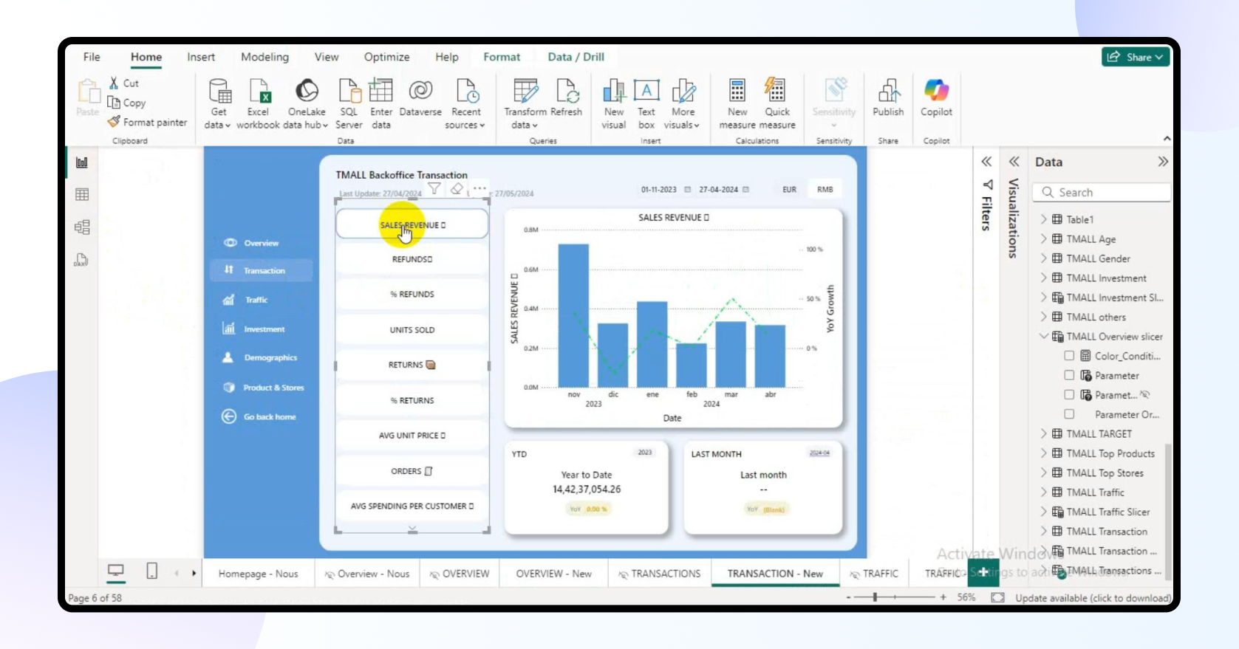Open the Optimize ribbon tab
1239x649 pixels.
pyautogui.click(x=386, y=57)
